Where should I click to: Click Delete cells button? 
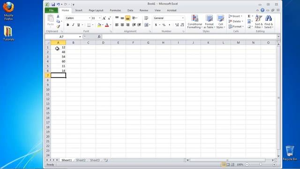tap(236, 22)
